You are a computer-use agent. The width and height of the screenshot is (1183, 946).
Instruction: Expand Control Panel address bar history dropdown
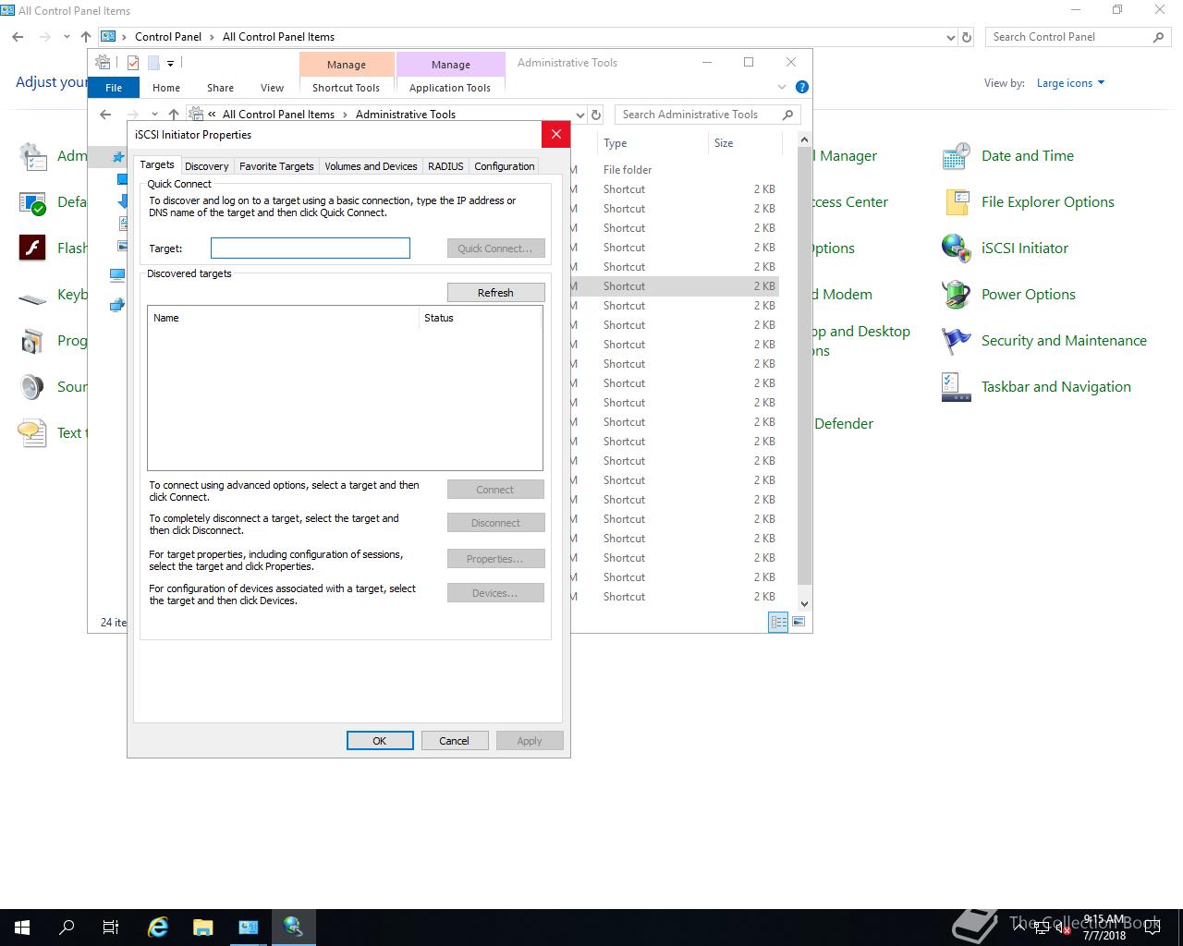951,37
